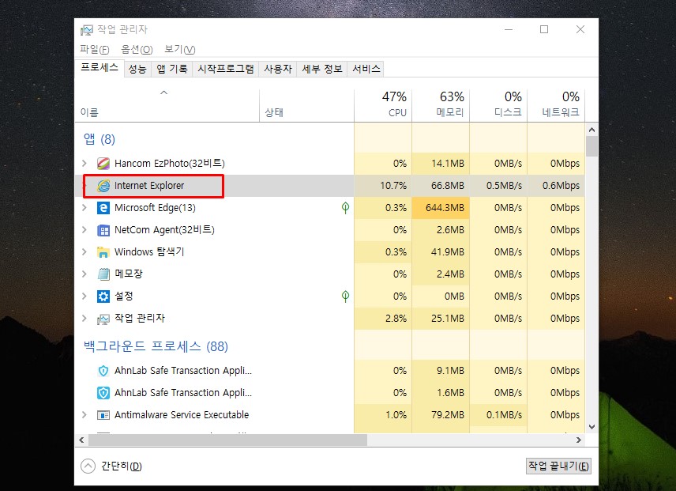The height and width of the screenshot is (491, 676).
Task: Click the NetCom Agent icon
Action: 103,230
